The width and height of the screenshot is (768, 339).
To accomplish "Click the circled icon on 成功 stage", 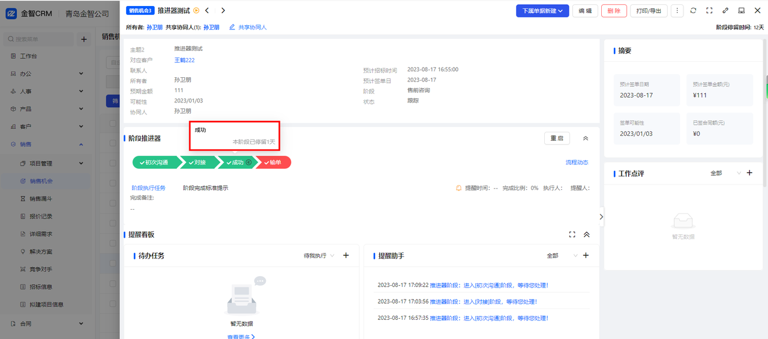I will pos(248,162).
